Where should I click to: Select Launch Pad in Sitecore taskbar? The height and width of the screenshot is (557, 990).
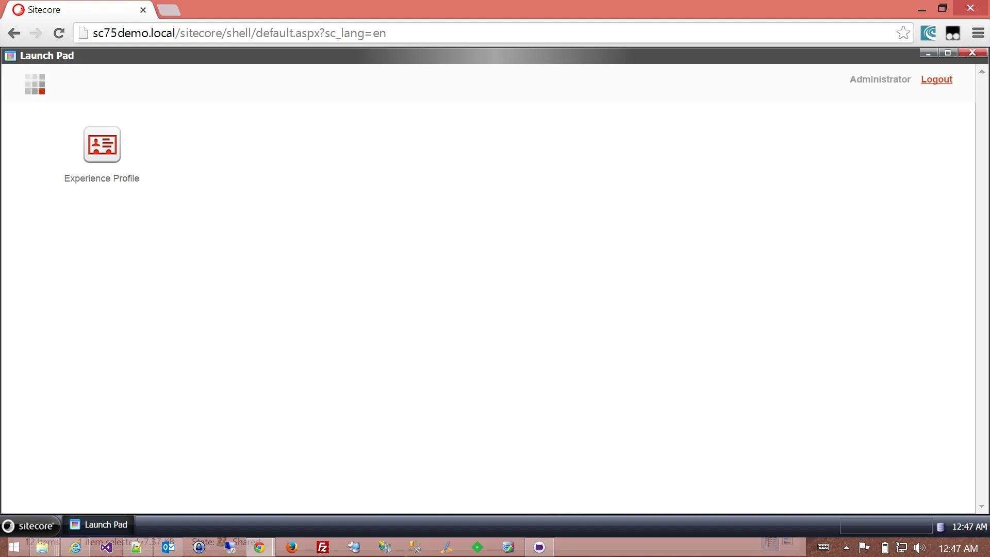(x=99, y=525)
